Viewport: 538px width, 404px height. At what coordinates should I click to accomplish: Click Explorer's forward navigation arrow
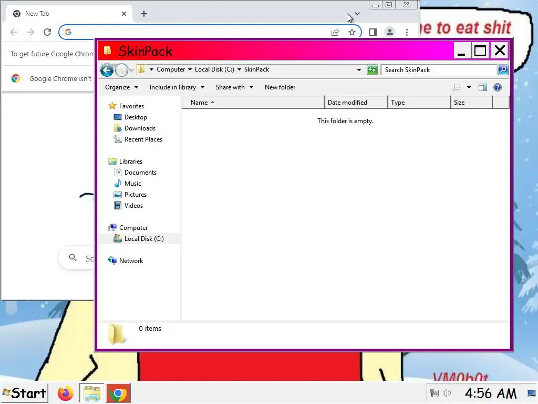point(121,70)
